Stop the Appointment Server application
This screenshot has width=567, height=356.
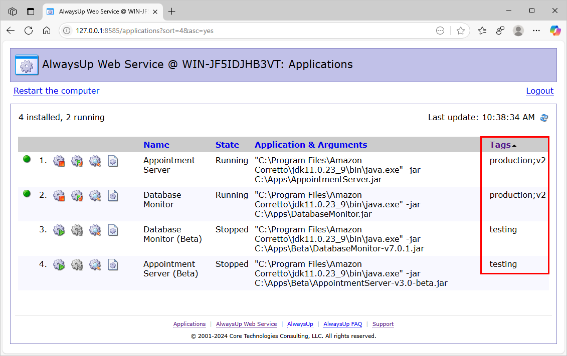[x=59, y=161]
